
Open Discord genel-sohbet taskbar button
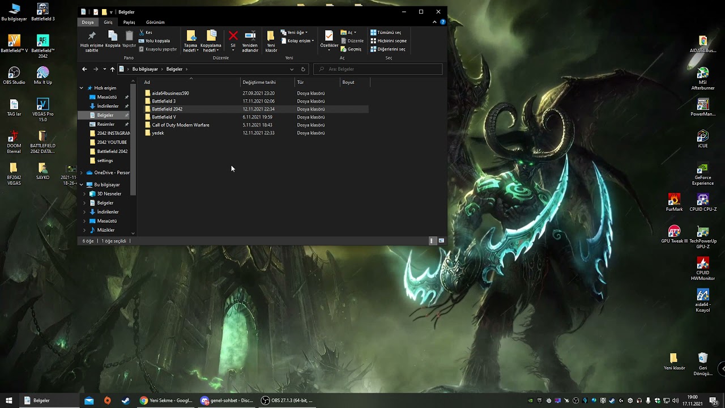tap(227, 401)
